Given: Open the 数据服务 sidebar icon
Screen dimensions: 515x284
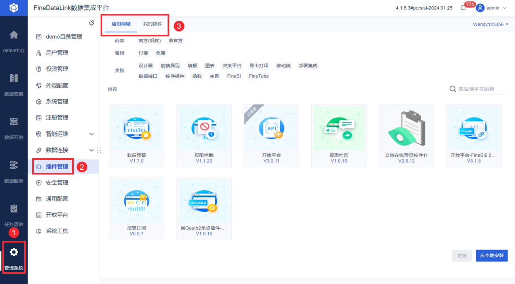Looking at the screenshot, I should pos(14,165).
